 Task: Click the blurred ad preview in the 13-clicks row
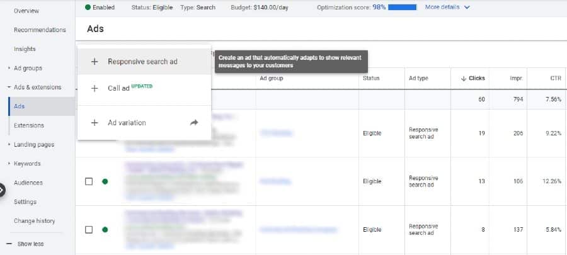pyautogui.click(x=184, y=181)
